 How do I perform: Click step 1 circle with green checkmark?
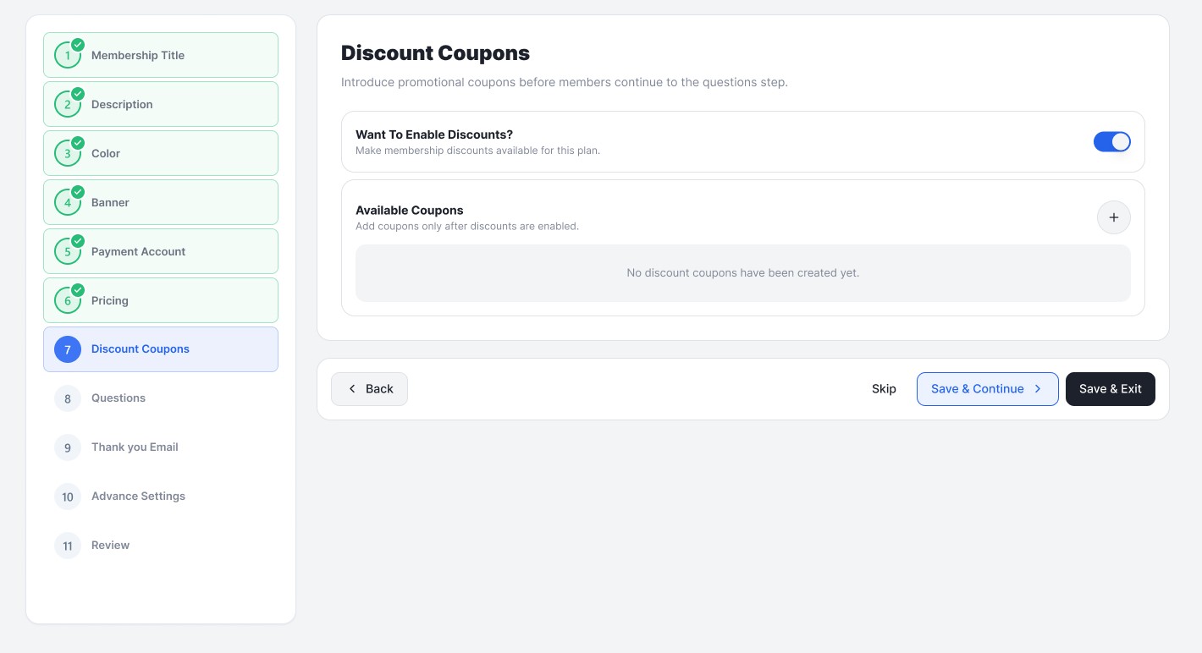(68, 55)
